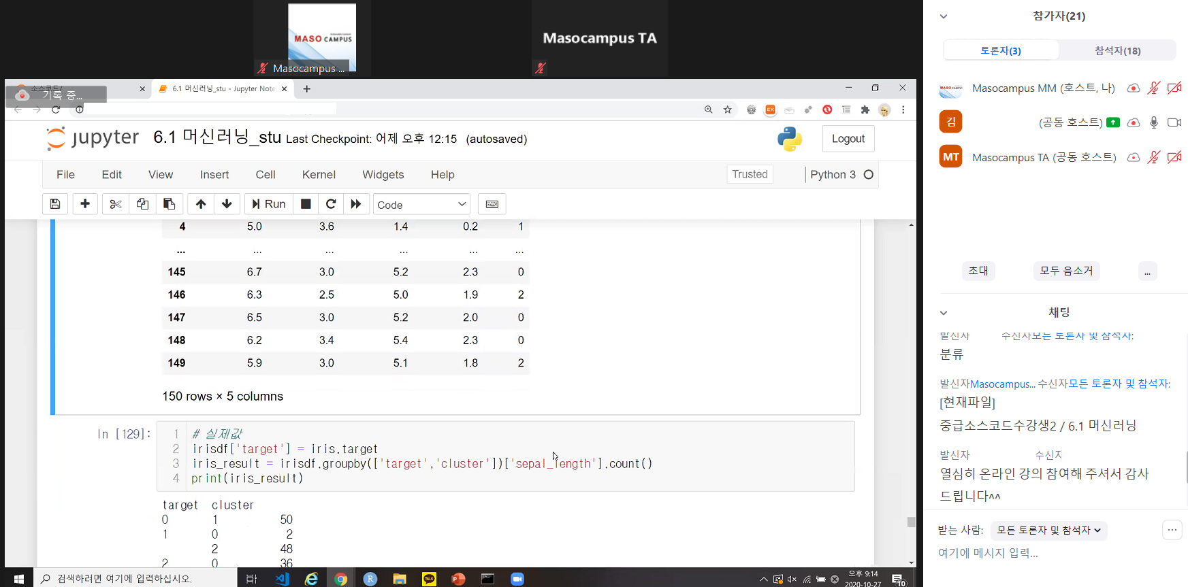
Task: Click the 모두 음소거 button
Action: 1066,271
